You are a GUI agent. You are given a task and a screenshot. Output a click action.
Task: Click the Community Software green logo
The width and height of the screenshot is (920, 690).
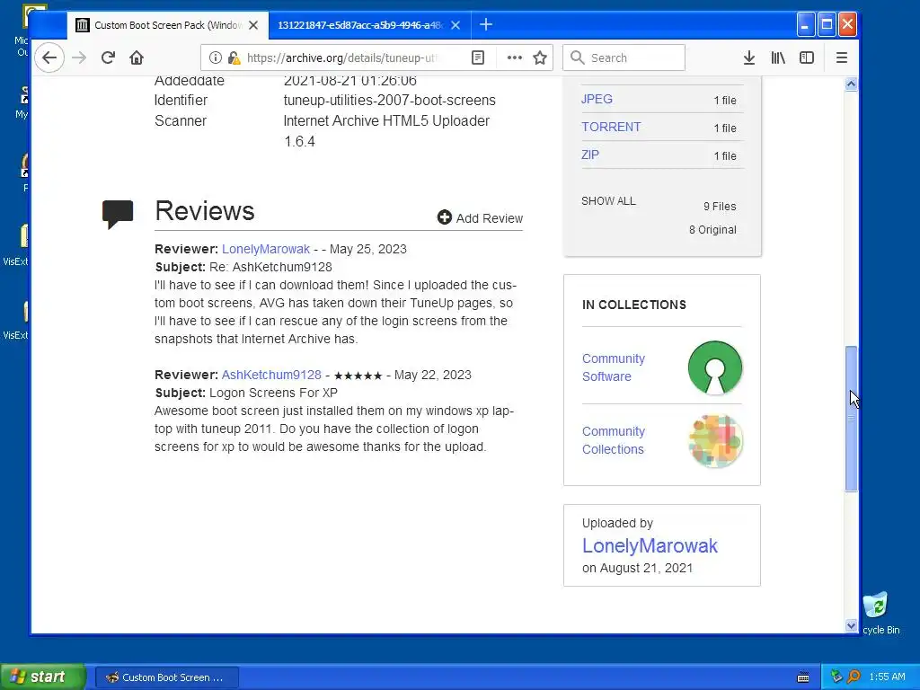(x=715, y=367)
